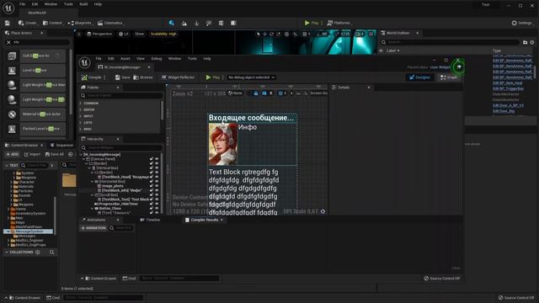Open the Platforms menu in main toolbar

pos(339,23)
